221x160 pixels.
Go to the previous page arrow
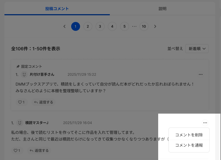(64, 26)
